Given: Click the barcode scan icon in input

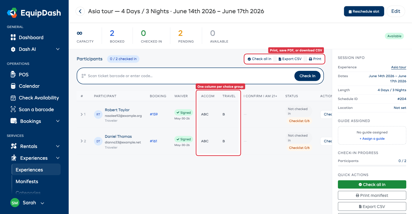Looking at the screenshot, I should tap(84, 76).
